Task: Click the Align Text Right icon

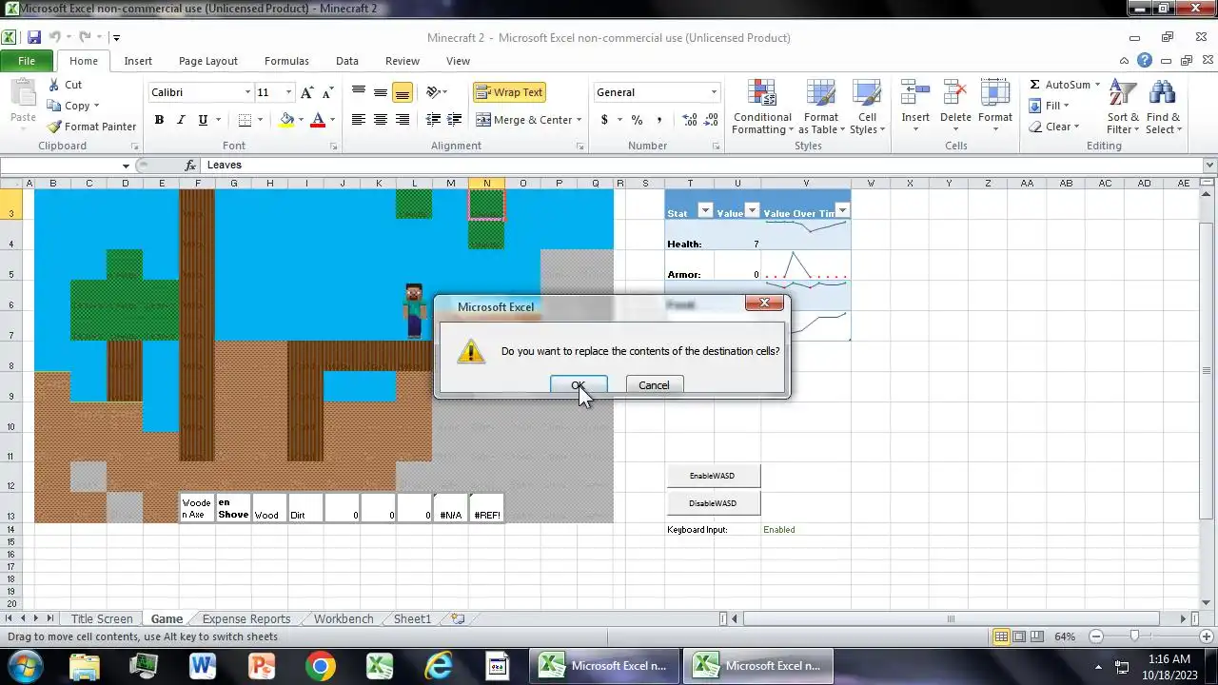Action: point(403,120)
